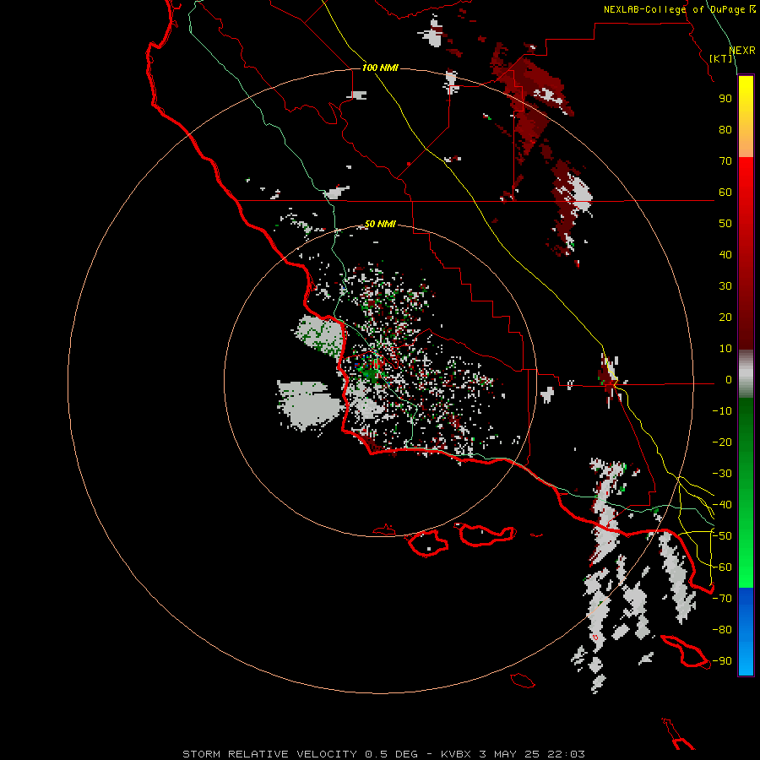The height and width of the screenshot is (760, 760).
Task: Click the -70 knot scale label
Action: coord(722,599)
